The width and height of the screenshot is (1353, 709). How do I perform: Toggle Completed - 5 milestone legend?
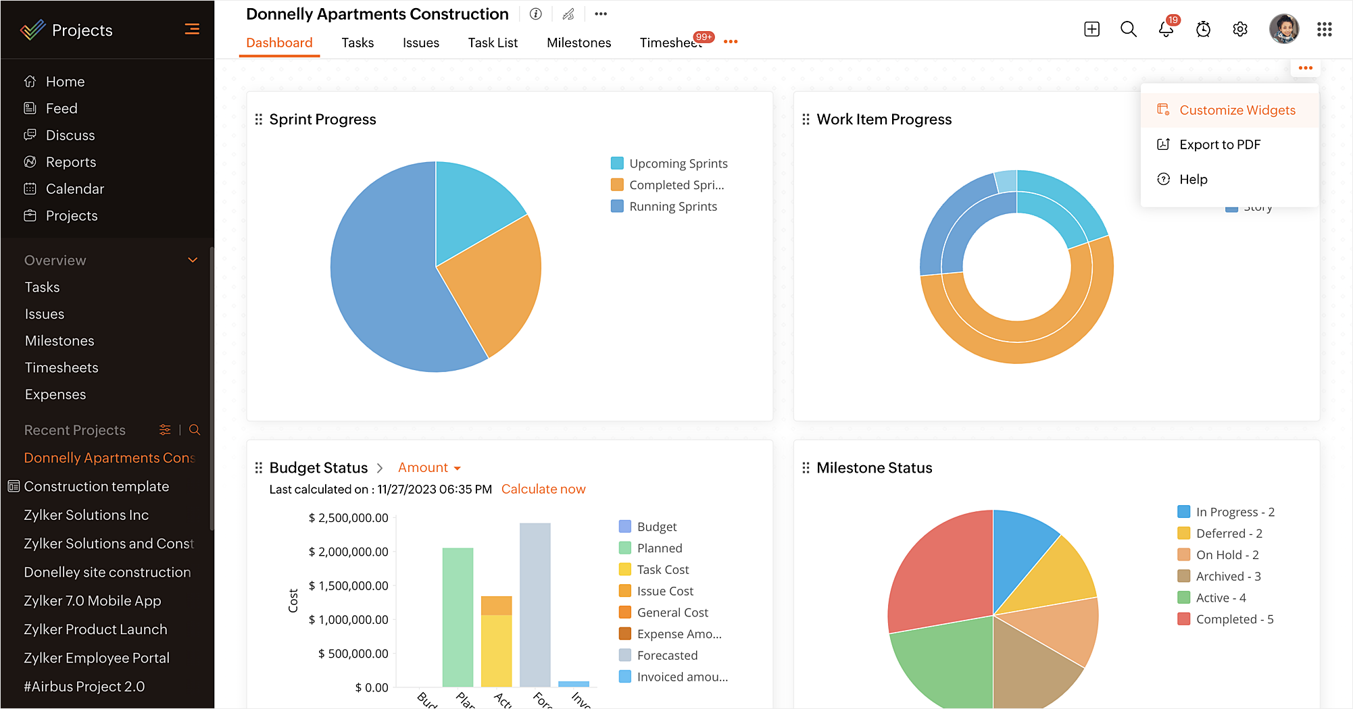pyautogui.click(x=1225, y=619)
